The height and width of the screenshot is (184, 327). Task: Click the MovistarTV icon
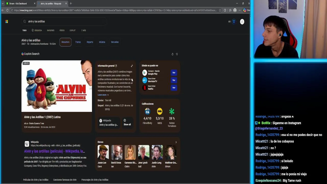pyautogui.click(x=145, y=80)
